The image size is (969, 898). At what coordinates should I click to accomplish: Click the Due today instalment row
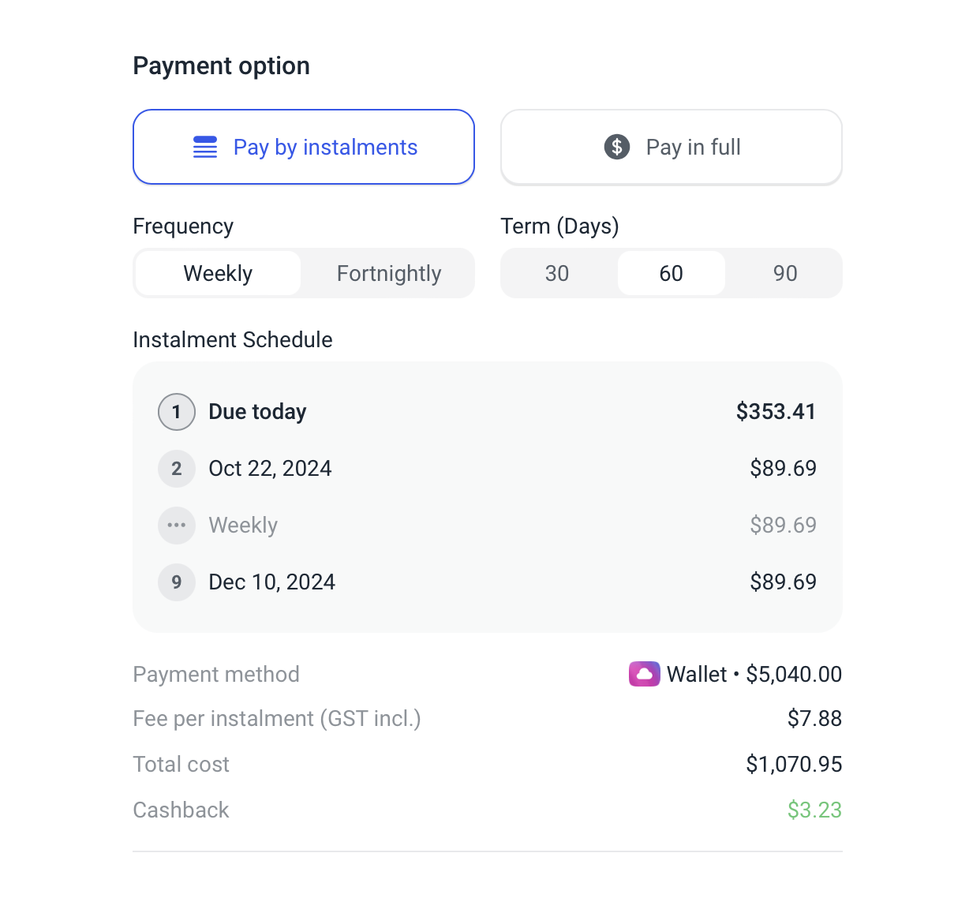(488, 412)
